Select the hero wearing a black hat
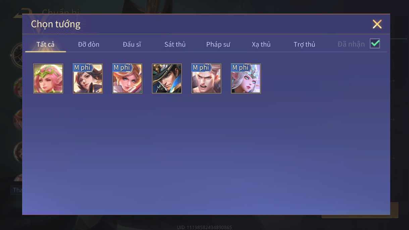 point(167,78)
